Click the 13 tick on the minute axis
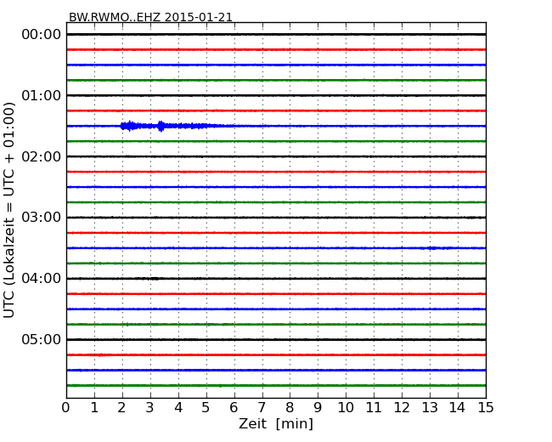 coord(430,407)
